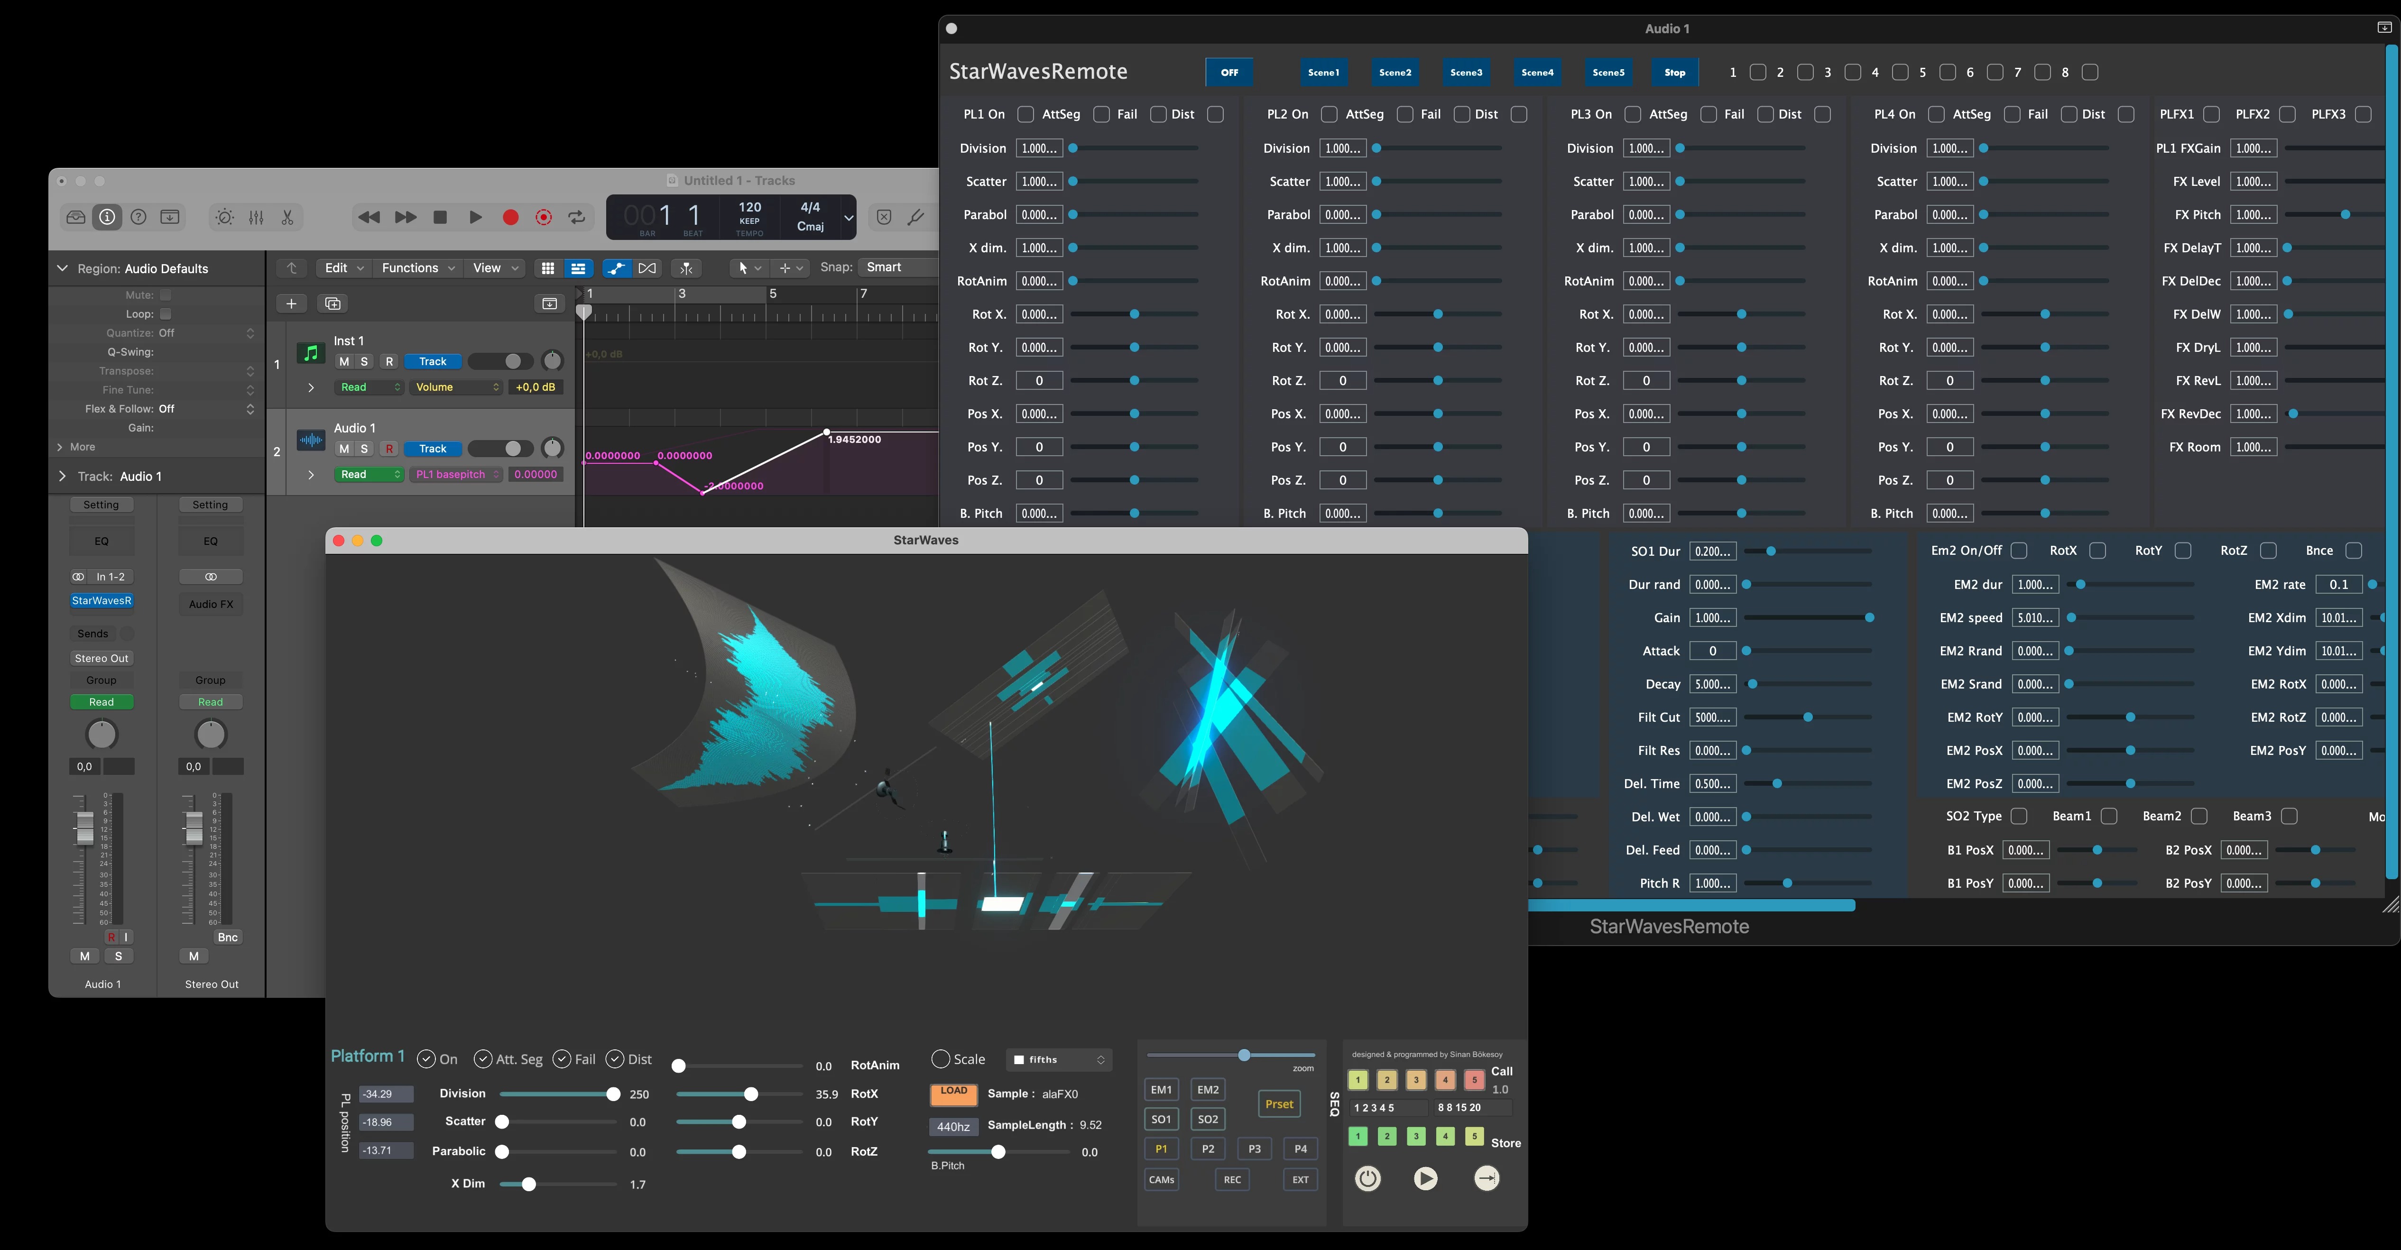Select Scene1 tab in StarWavesRemote

tap(1323, 73)
